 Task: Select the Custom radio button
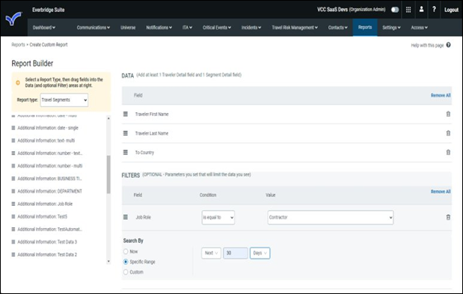(126, 272)
